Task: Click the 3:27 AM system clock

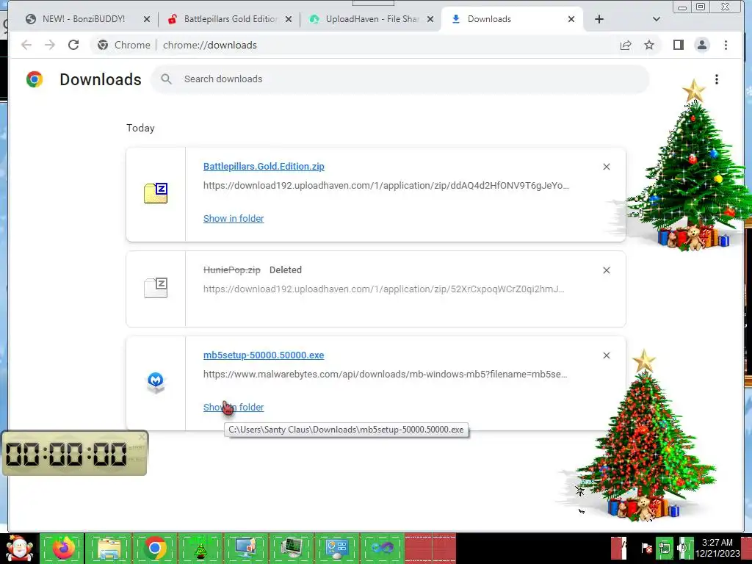Action: (x=717, y=548)
